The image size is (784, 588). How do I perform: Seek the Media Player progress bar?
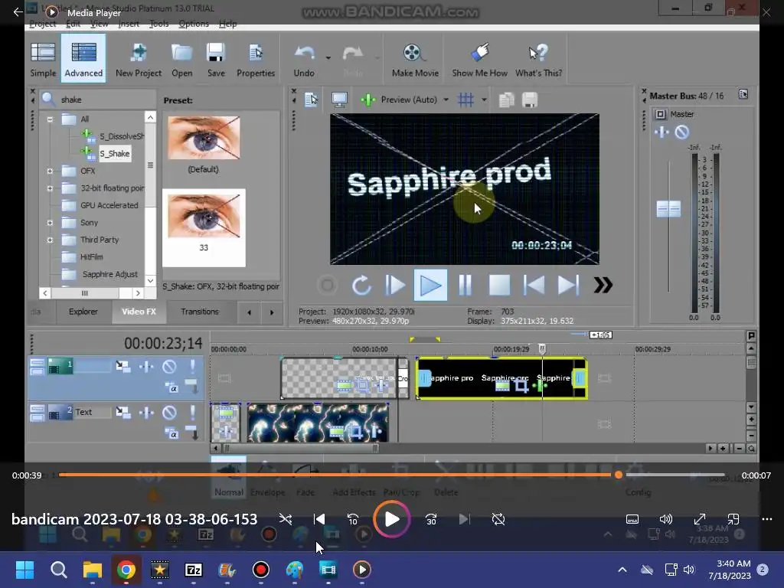coord(391,475)
